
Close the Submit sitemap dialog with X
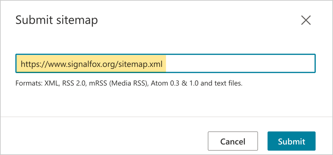pos(306,20)
